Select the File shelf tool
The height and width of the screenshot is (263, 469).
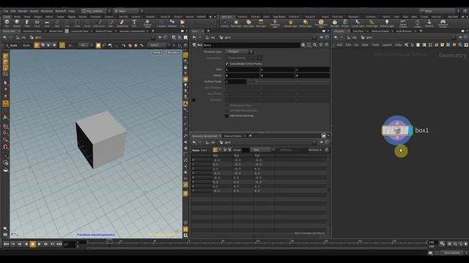coord(182,23)
